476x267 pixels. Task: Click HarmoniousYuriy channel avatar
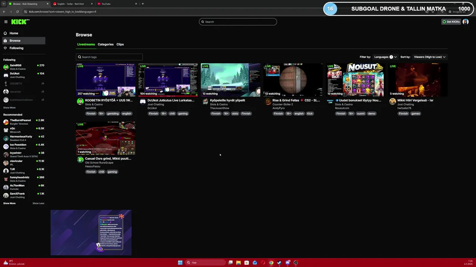tap(6, 138)
